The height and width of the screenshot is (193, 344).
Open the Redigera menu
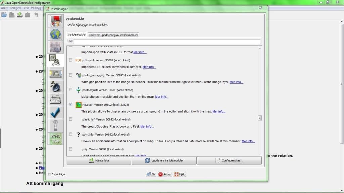click(15, 8)
